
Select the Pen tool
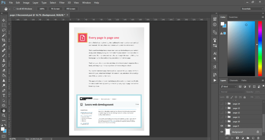tap(4, 91)
